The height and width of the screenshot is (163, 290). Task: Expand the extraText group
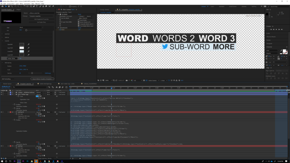[2, 34]
